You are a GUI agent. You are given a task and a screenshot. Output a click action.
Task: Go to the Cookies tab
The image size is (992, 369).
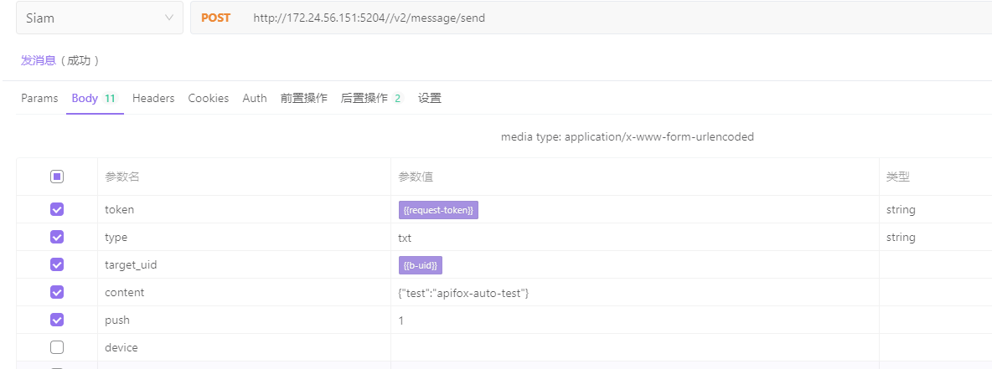point(208,98)
